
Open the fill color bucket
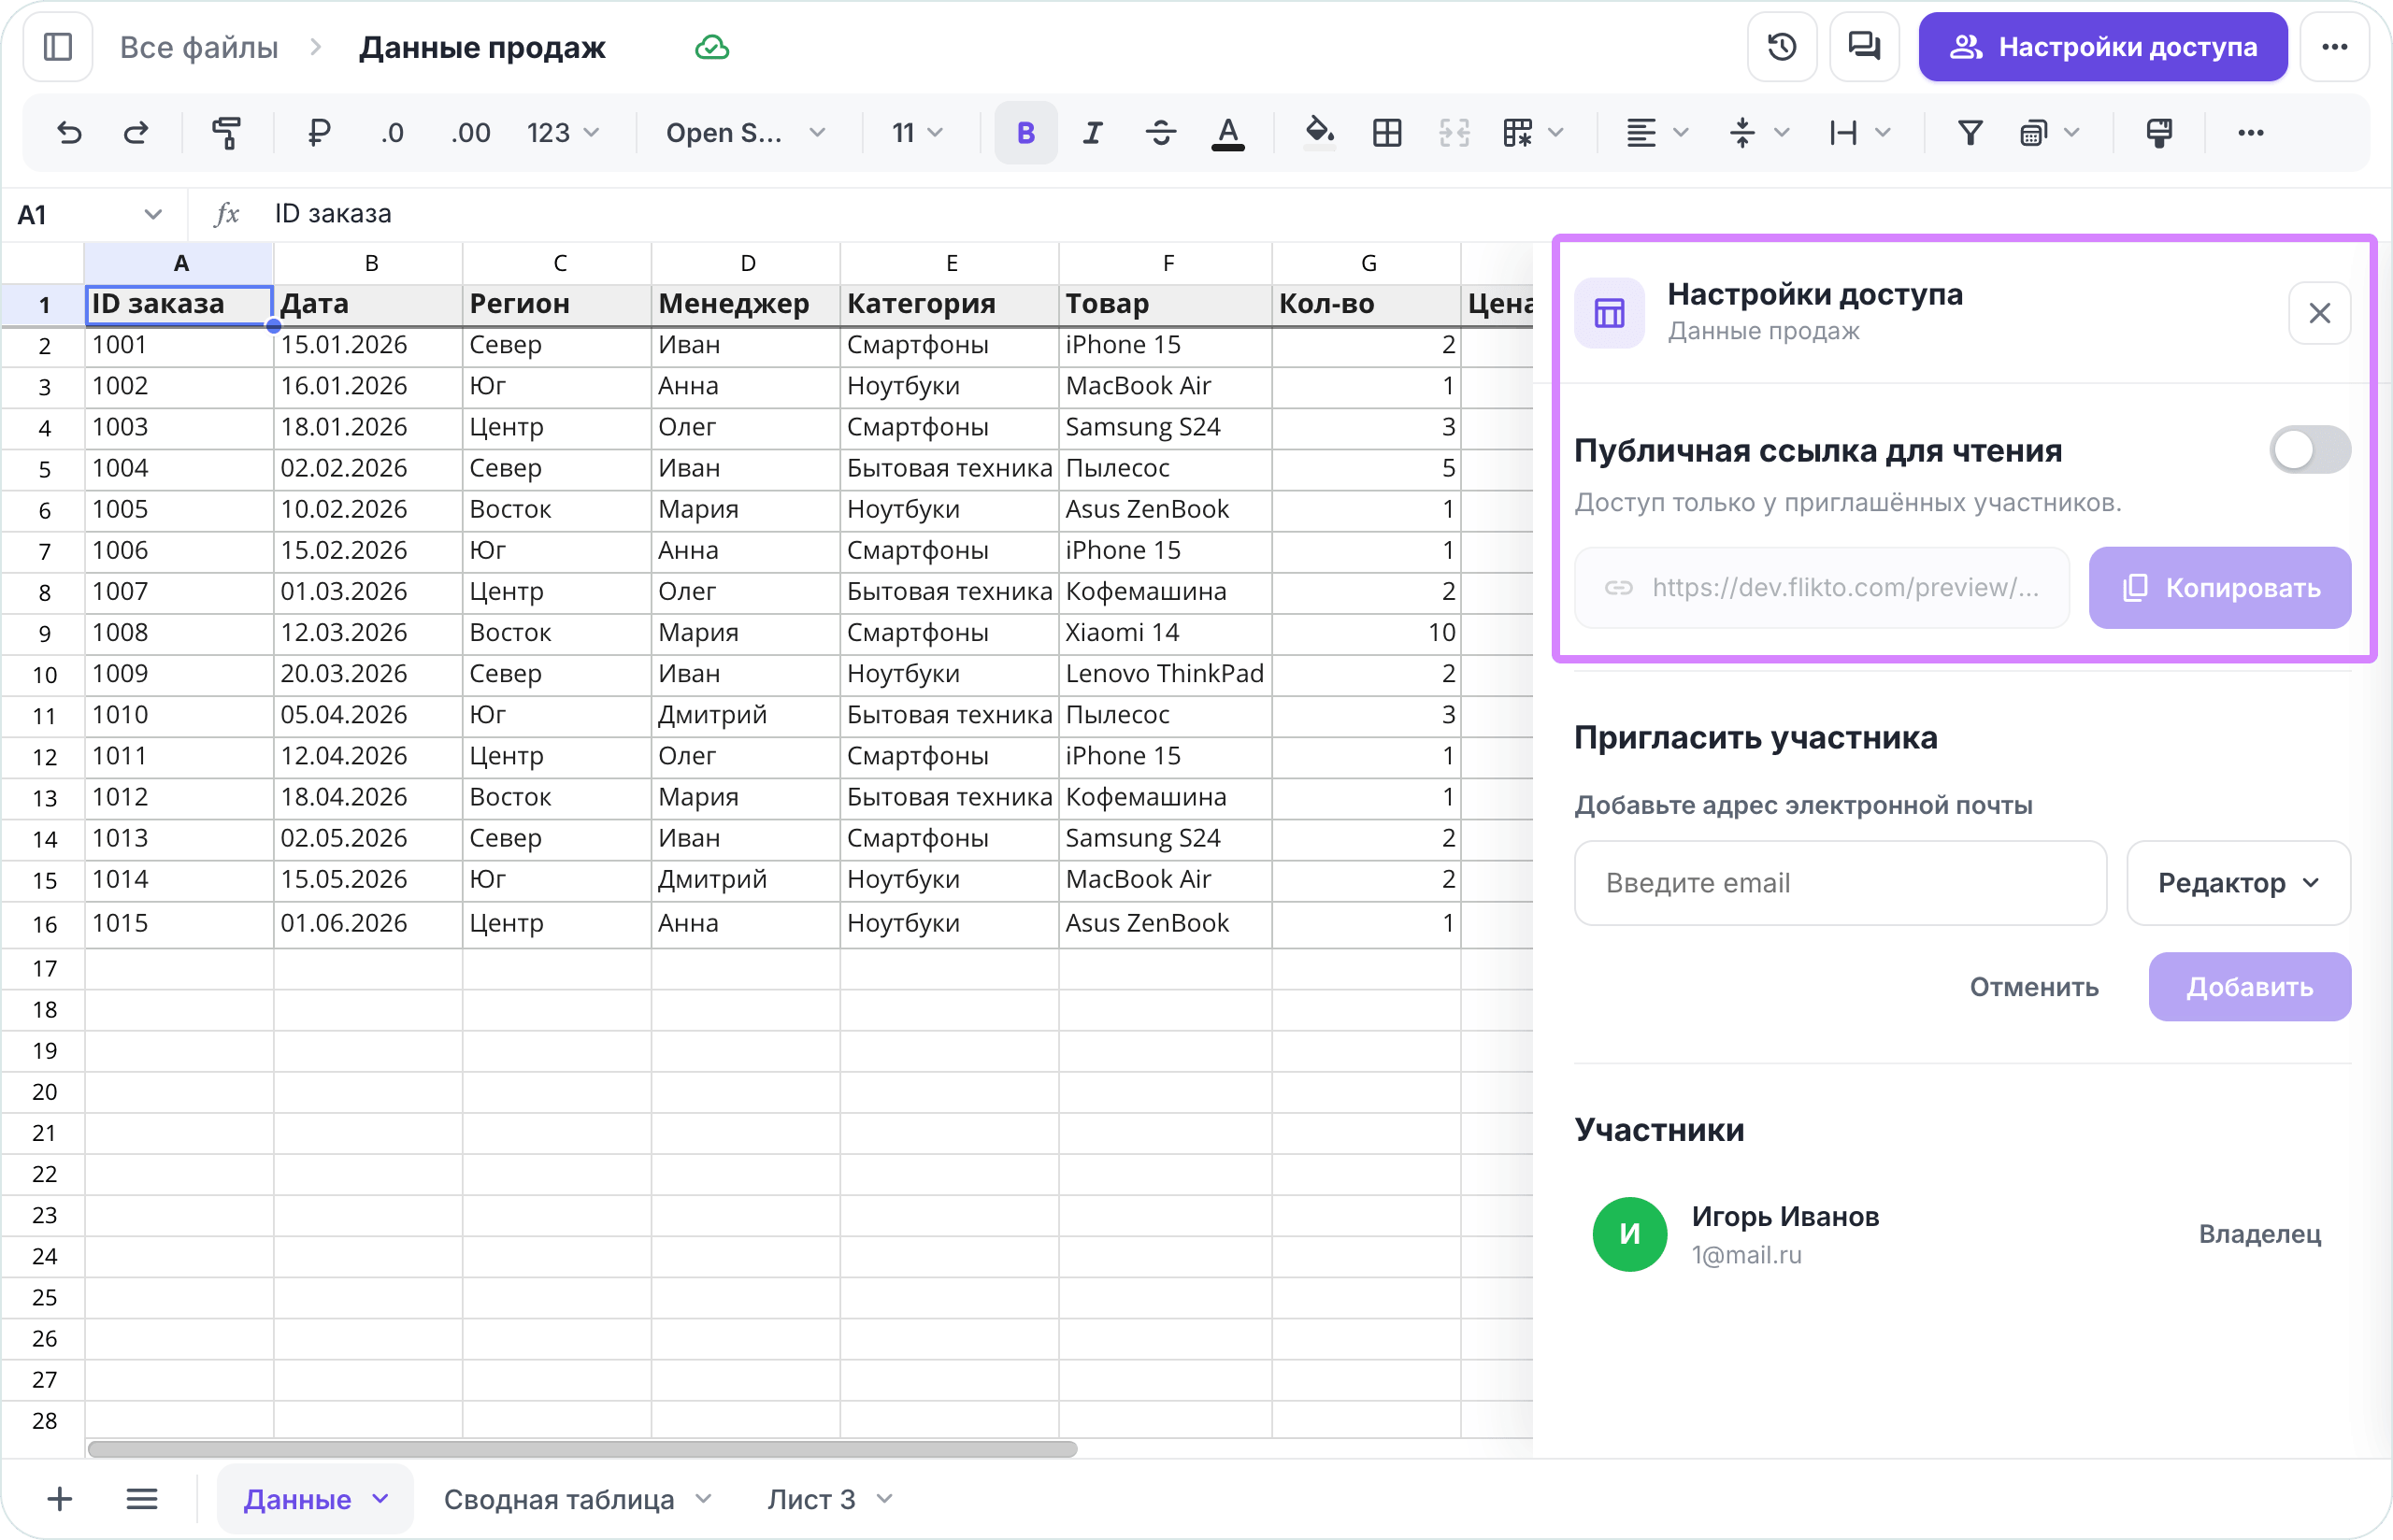click(1319, 133)
